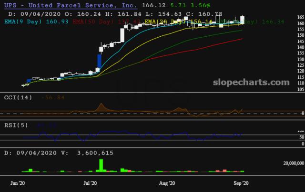Select the date readout D: 09/04/2020 in price header
Image resolution: width=305 pixels, height=192 pixels.
(34, 14)
